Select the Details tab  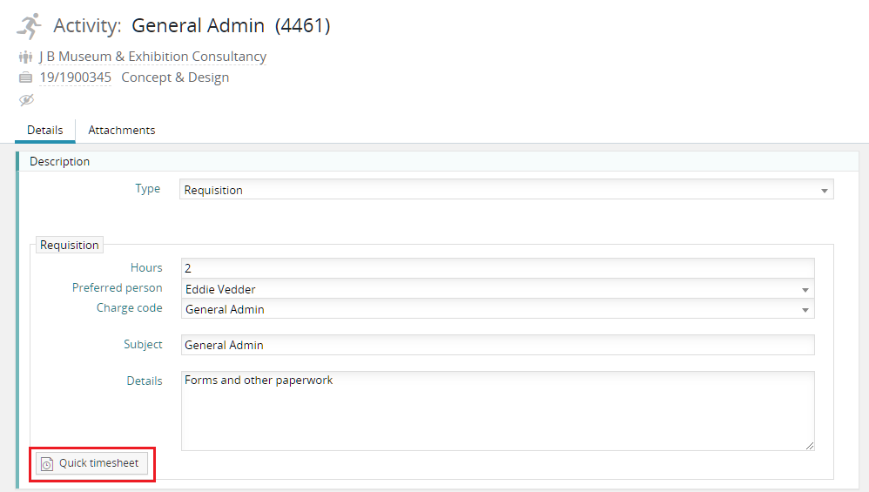point(45,131)
